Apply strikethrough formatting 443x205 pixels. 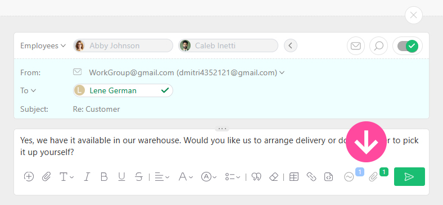(139, 177)
